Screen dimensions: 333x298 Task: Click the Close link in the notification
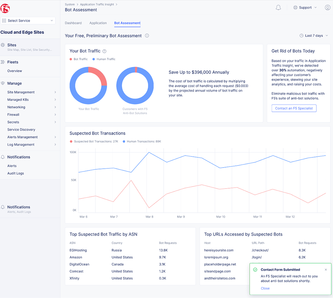click(265, 289)
